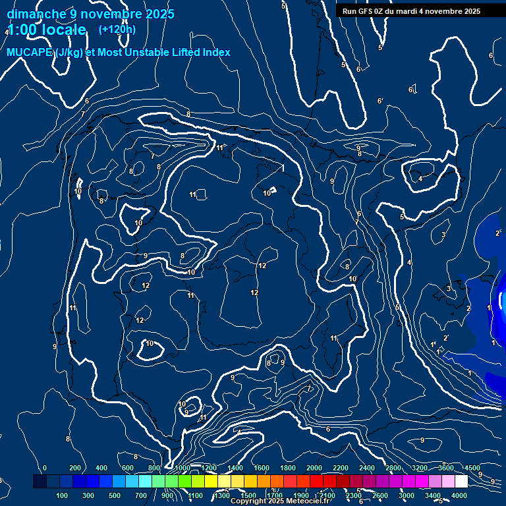Click the '(+120h)' forecast offset text
This screenshot has width=506, height=506.
click(x=117, y=30)
